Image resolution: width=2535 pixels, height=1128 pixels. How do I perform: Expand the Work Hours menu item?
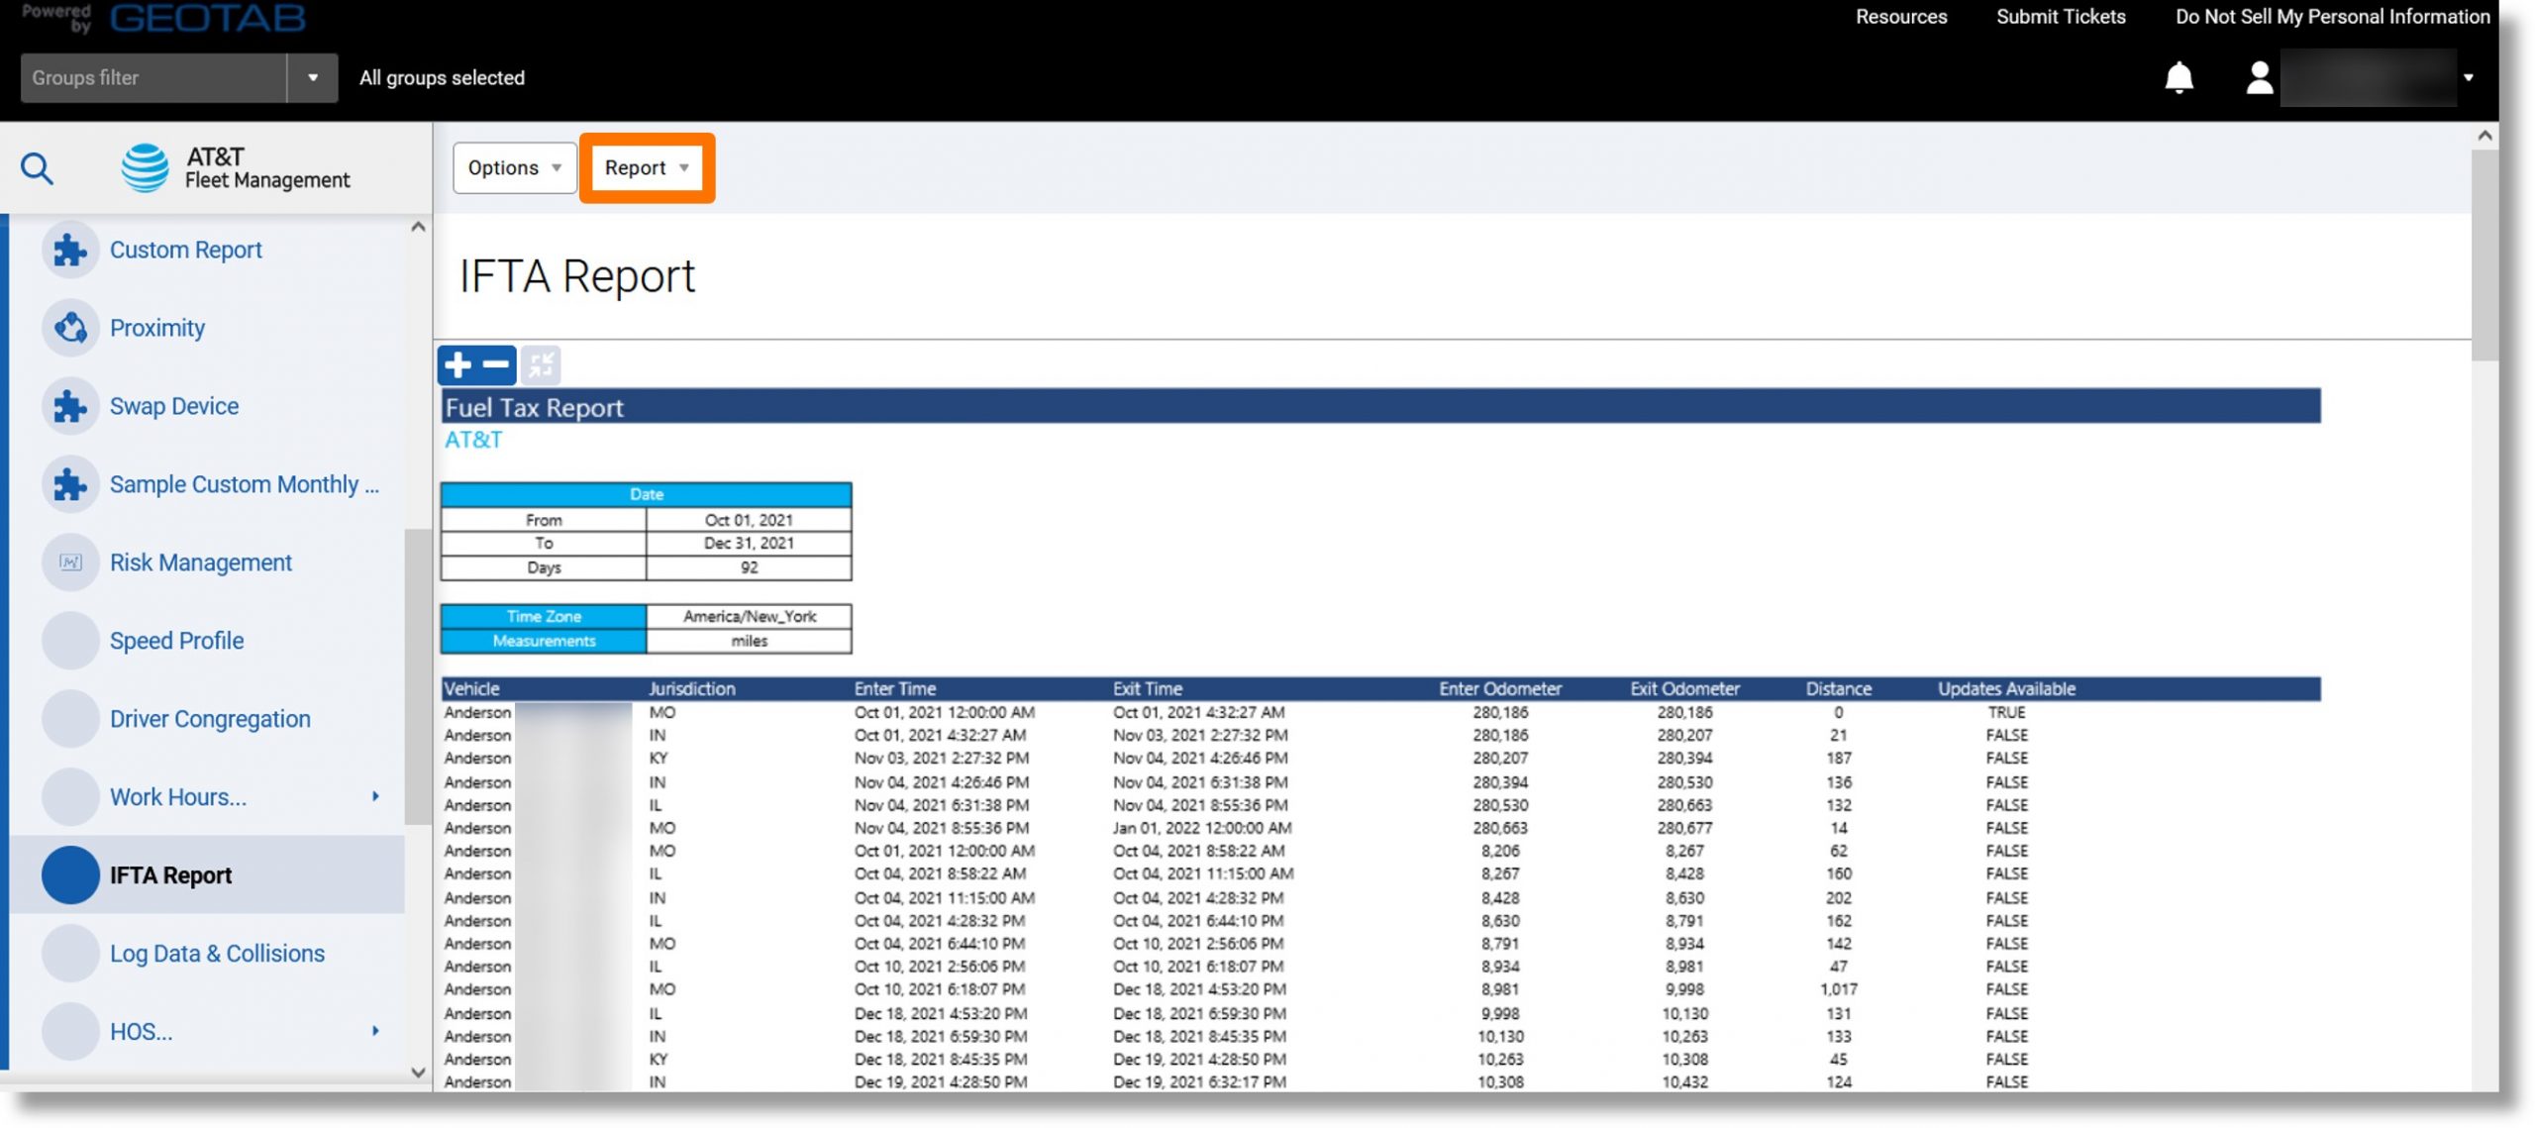tap(373, 795)
